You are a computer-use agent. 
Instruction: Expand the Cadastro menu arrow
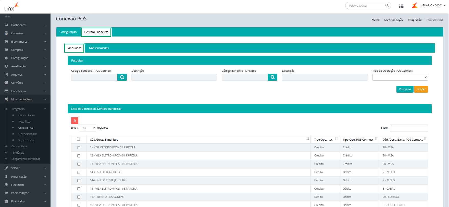click(45, 33)
